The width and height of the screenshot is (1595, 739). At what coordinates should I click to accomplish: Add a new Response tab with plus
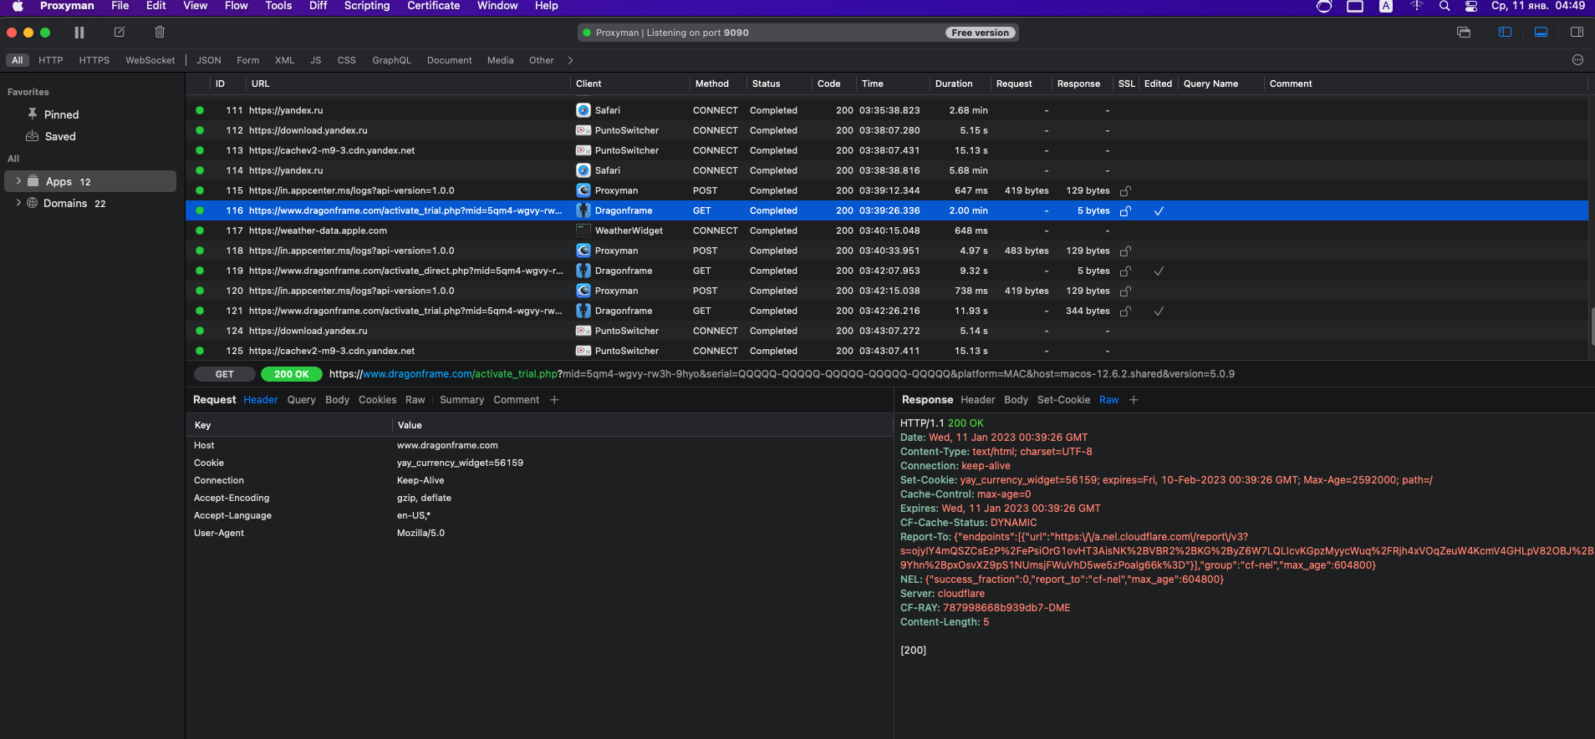point(1134,400)
